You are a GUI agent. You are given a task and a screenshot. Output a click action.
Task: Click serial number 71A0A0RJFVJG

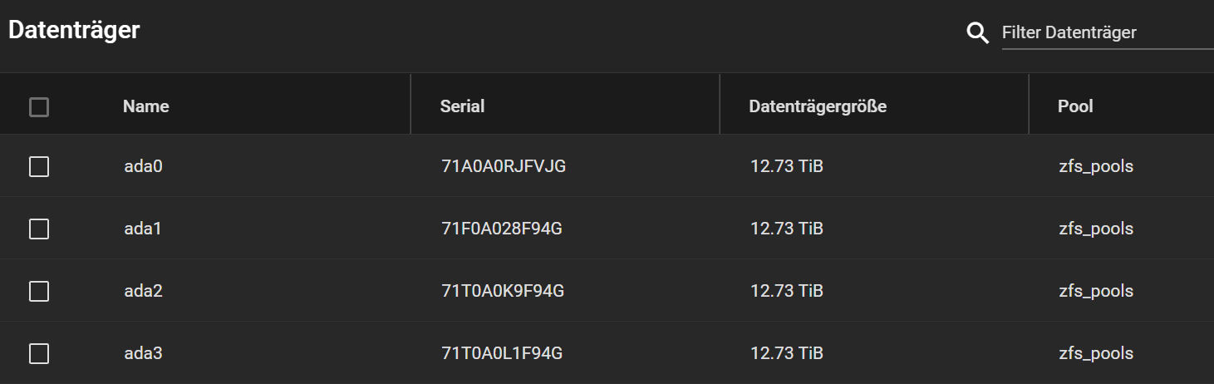504,166
